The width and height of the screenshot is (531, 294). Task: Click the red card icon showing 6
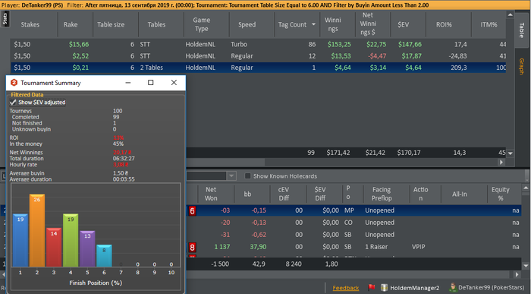pyautogui.click(x=192, y=211)
